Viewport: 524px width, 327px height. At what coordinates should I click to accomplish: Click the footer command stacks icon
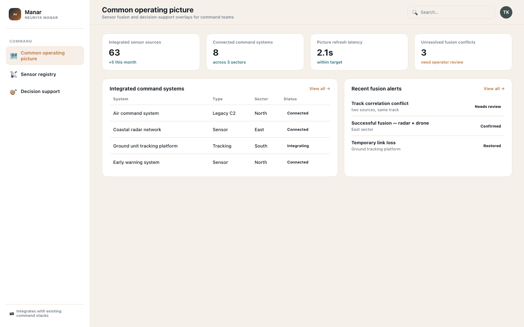point(12,314)
